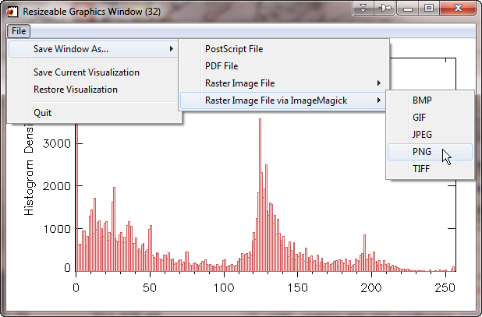Open Raster Image File submenu
Screen dimensions: 482x317
[239, 83]
